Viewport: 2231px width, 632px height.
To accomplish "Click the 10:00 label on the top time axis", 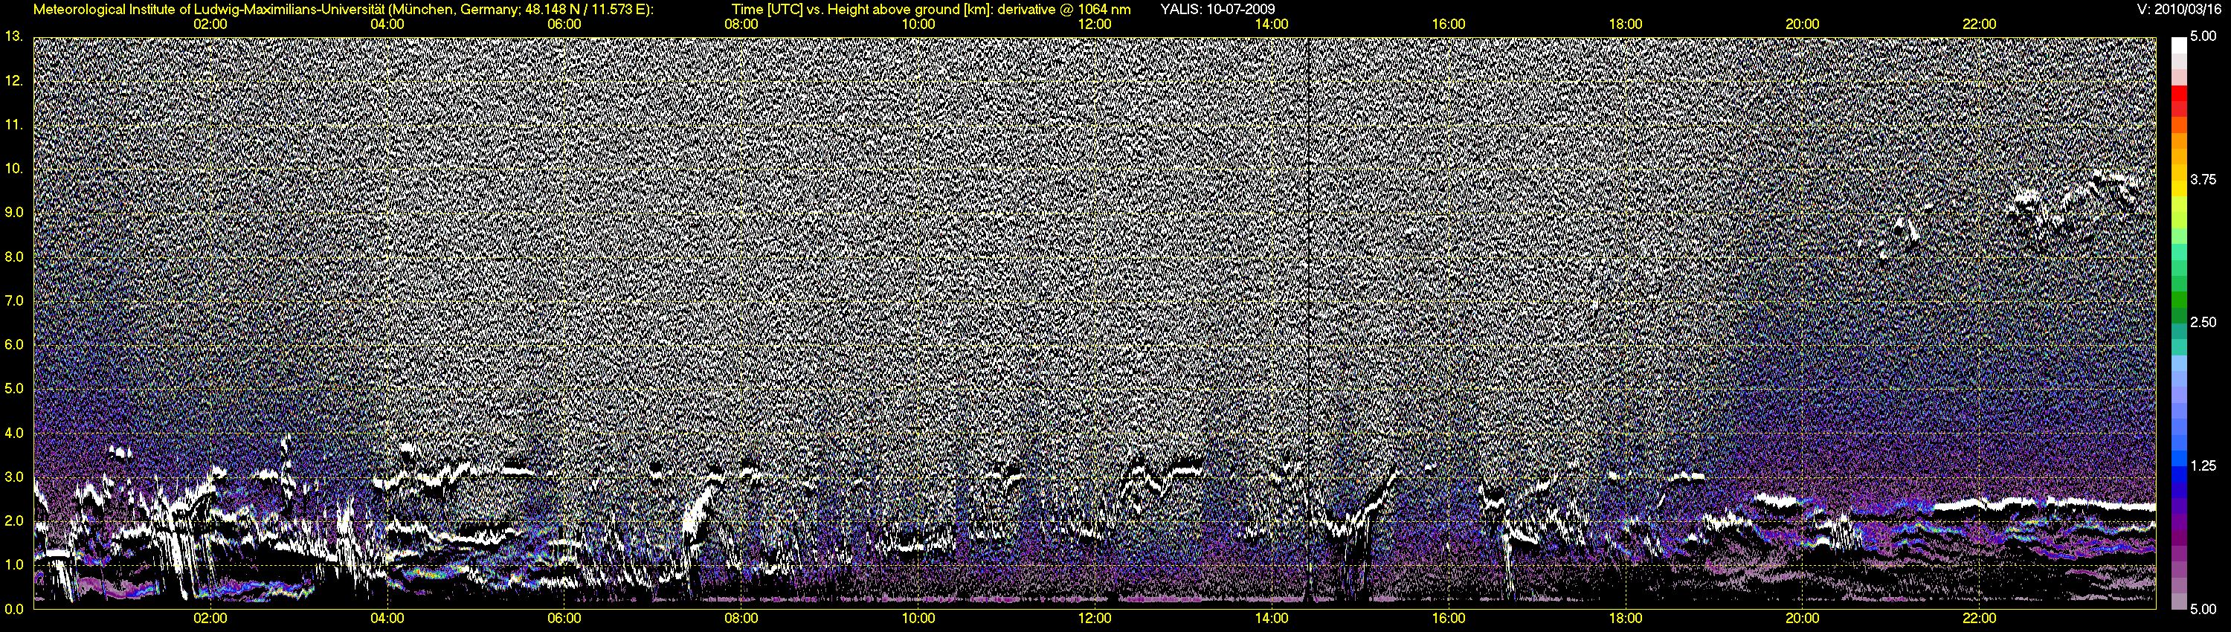I will click(918, 25).
